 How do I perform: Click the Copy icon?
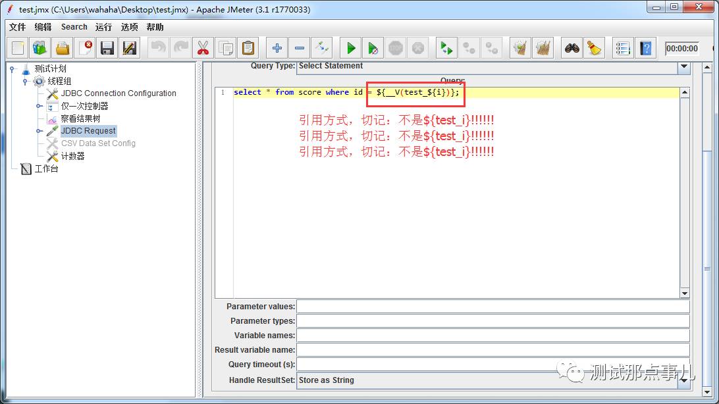[226, 48]
